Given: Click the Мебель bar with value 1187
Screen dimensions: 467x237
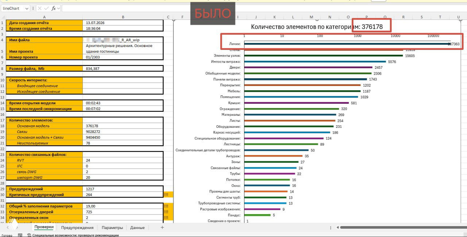Looking at the screenshot, I should pyautogui.click(x=302, y=91).
